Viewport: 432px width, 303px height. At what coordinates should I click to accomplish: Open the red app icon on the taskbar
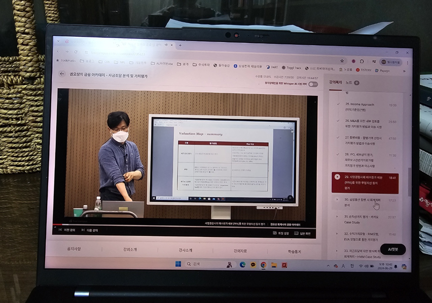[x=284, y=265]
